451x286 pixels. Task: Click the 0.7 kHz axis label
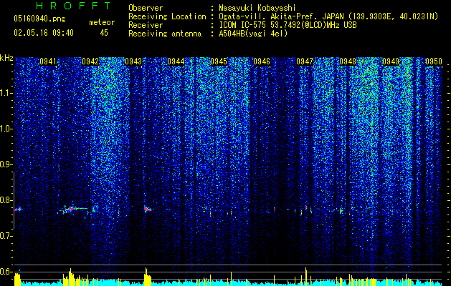(6, 236)
